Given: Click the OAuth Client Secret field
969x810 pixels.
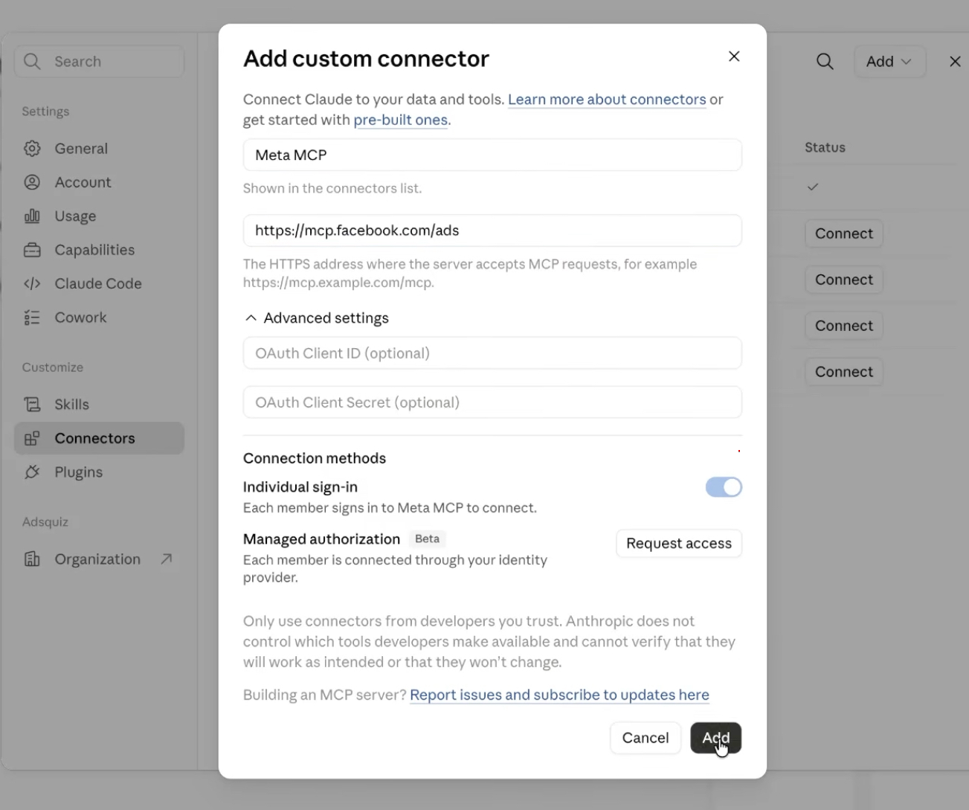Looking at the screenshot, I should [x=492, y=402].
